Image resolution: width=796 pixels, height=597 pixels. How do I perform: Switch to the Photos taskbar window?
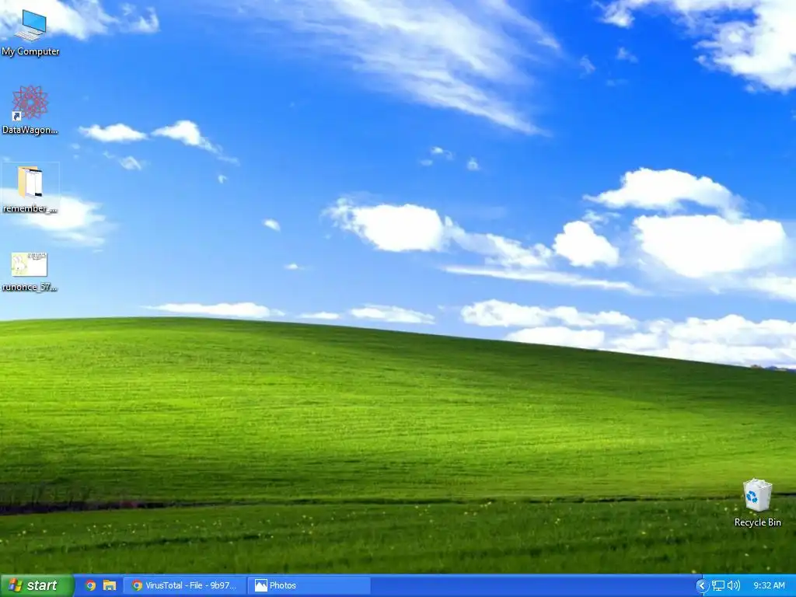[x=309, y=585]
